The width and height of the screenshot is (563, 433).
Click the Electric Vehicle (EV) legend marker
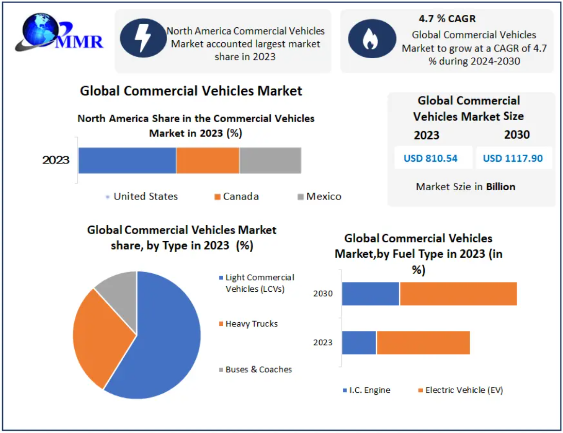(421, 391)
